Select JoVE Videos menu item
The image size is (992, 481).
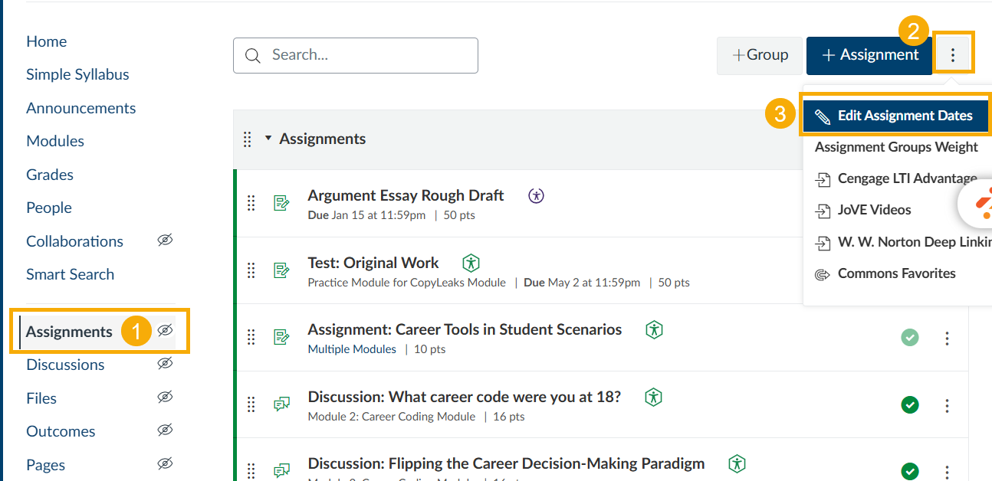pos(874,210)
